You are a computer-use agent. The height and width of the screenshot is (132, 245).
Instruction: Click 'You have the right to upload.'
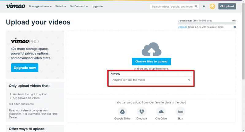click(30, 94)
